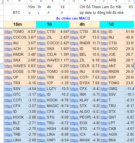Follow the https link beside CTSI in 1h section
This screenshot has width=135, height=143.
coord(41,32)
